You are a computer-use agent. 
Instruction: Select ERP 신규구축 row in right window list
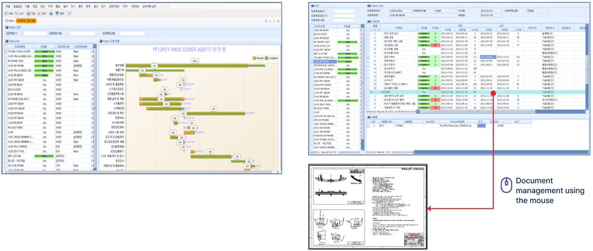[x=336, y=53]
